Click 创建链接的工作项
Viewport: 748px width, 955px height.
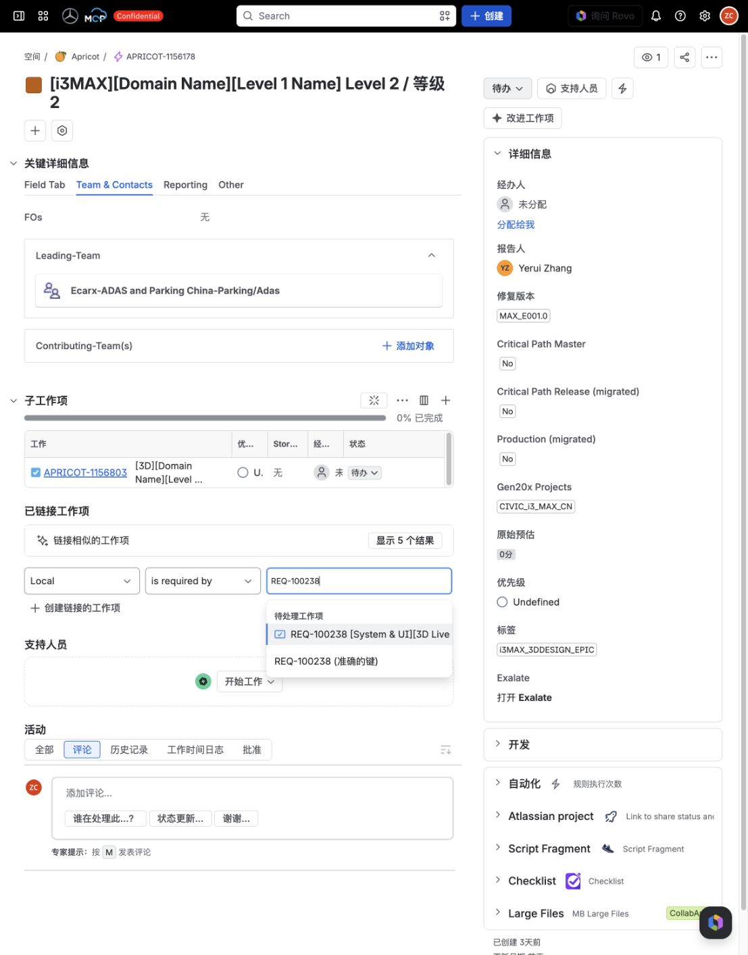coord(75,608)
